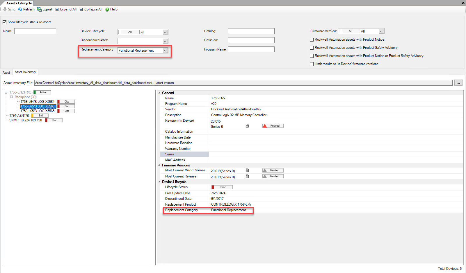This screenshot has width=466, height=273.
Task: Click the Refresh toolbar button
Action: tap(26, 9)
